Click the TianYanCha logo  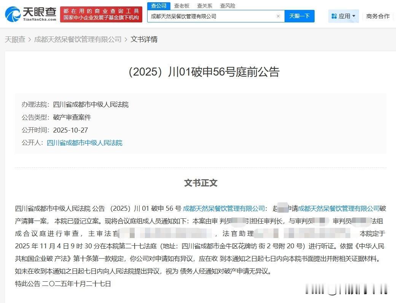point(30,14)
